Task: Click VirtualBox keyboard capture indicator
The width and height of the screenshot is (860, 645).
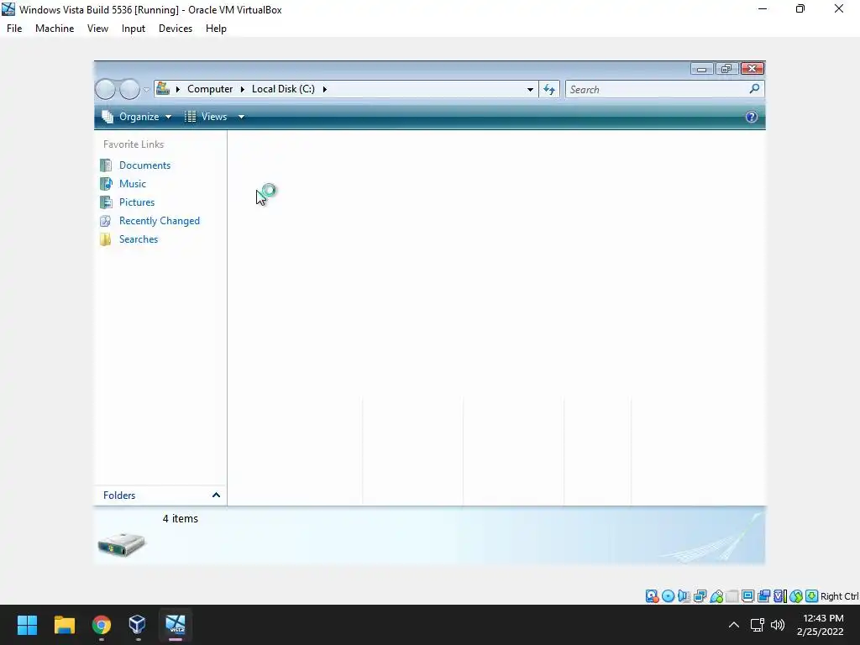Action: click(x=812, y=596)
